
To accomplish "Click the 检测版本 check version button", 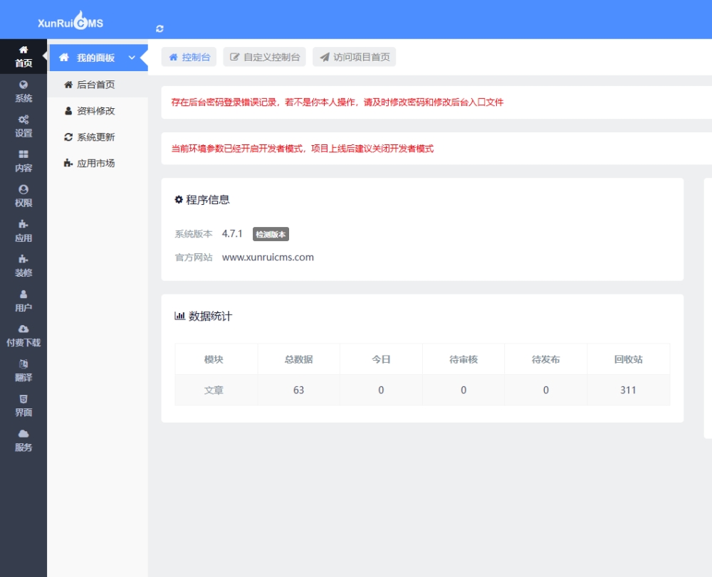I will pyautogui.click(x=271, y=235).
